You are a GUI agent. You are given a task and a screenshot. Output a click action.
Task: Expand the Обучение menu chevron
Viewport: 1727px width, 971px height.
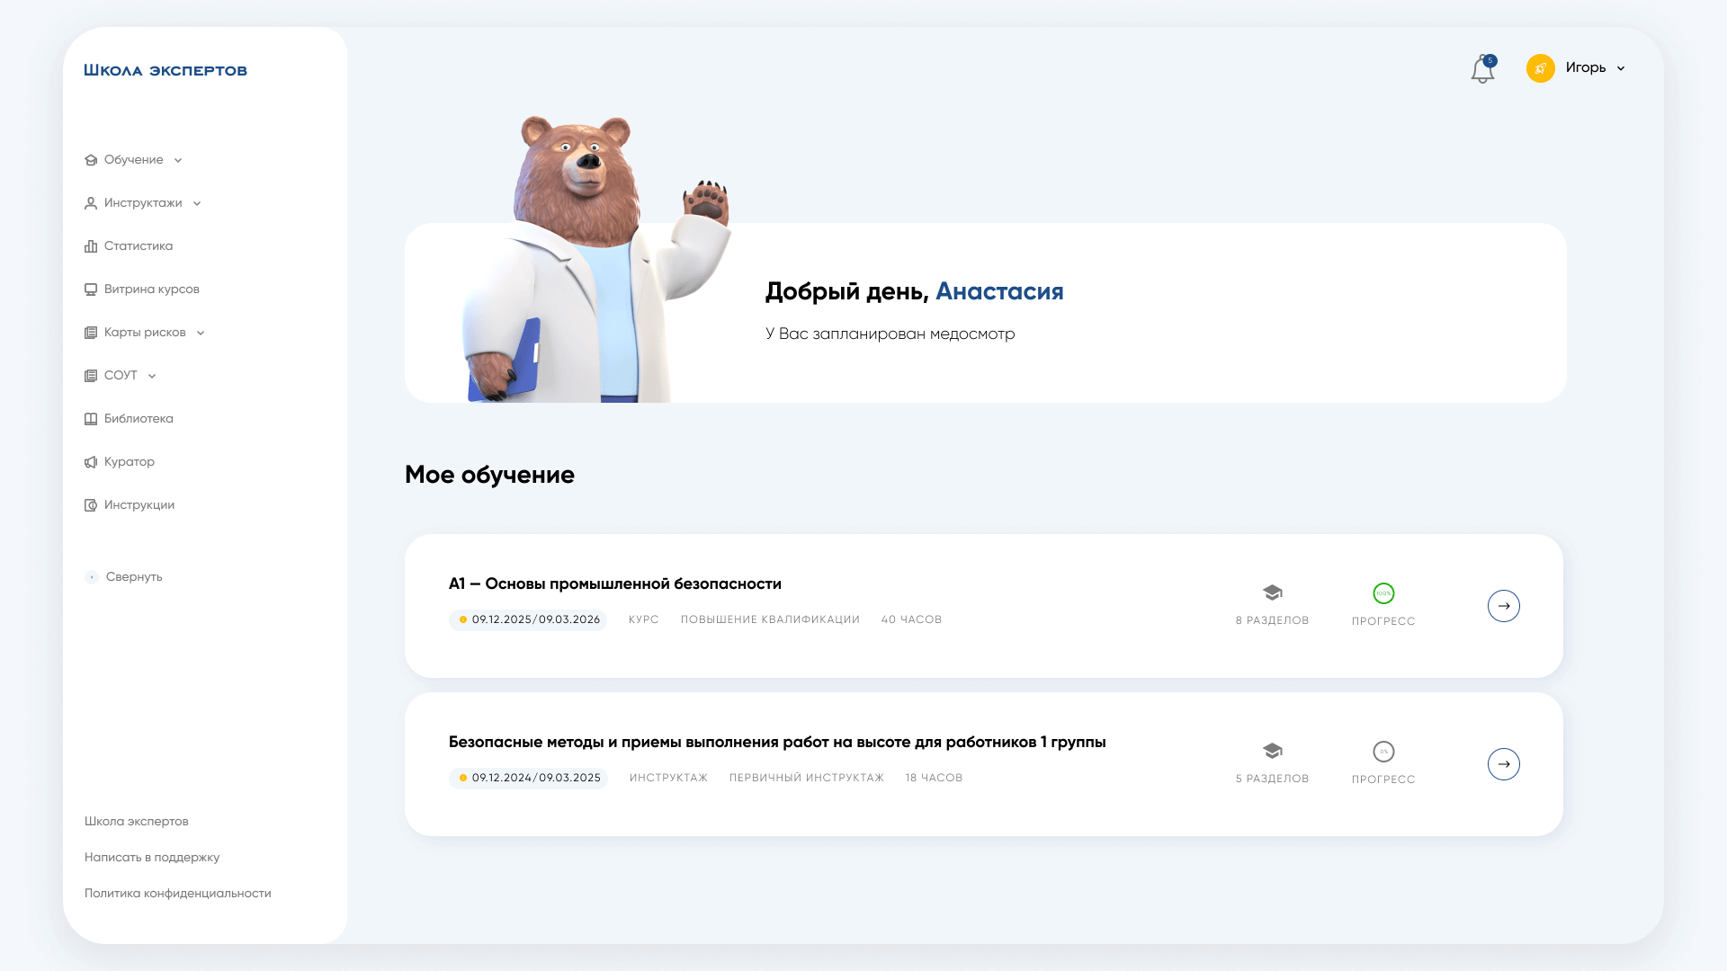[x=178, y=161]
